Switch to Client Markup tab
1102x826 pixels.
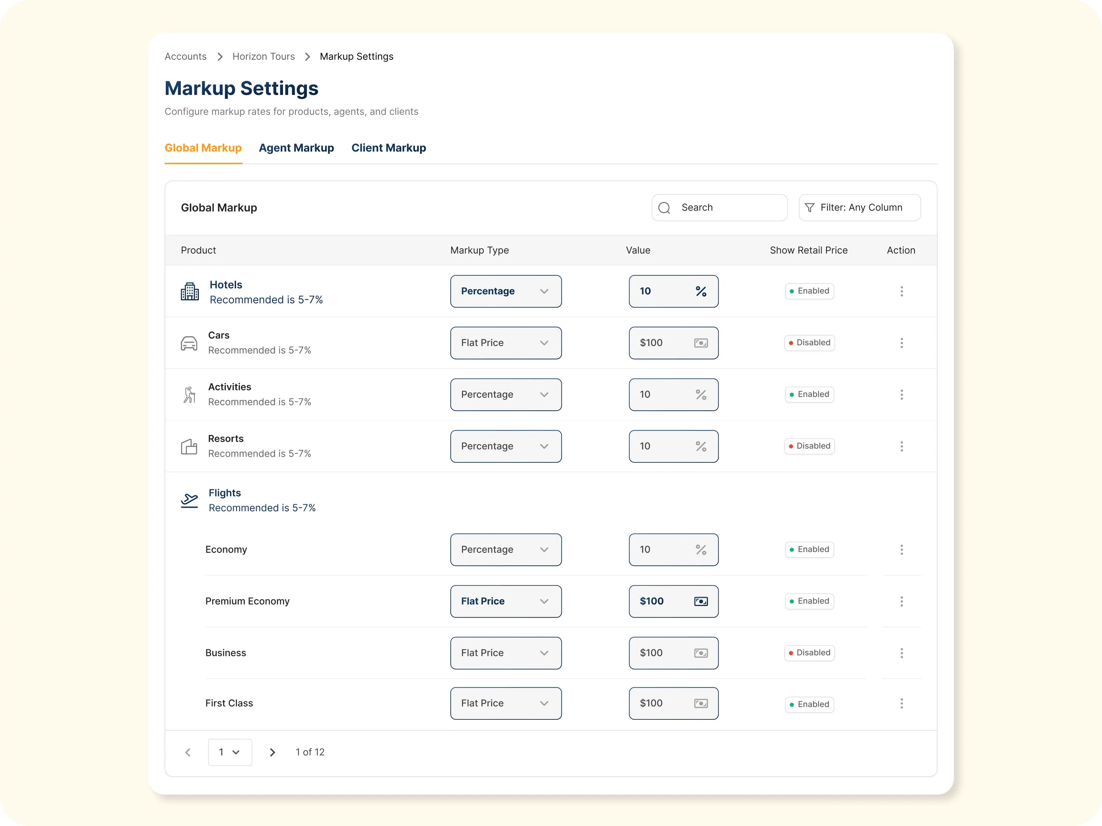click(x=389, y=148)
